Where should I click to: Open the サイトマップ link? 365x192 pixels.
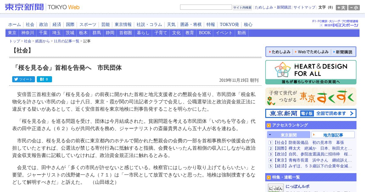click(x=304, y=7)
